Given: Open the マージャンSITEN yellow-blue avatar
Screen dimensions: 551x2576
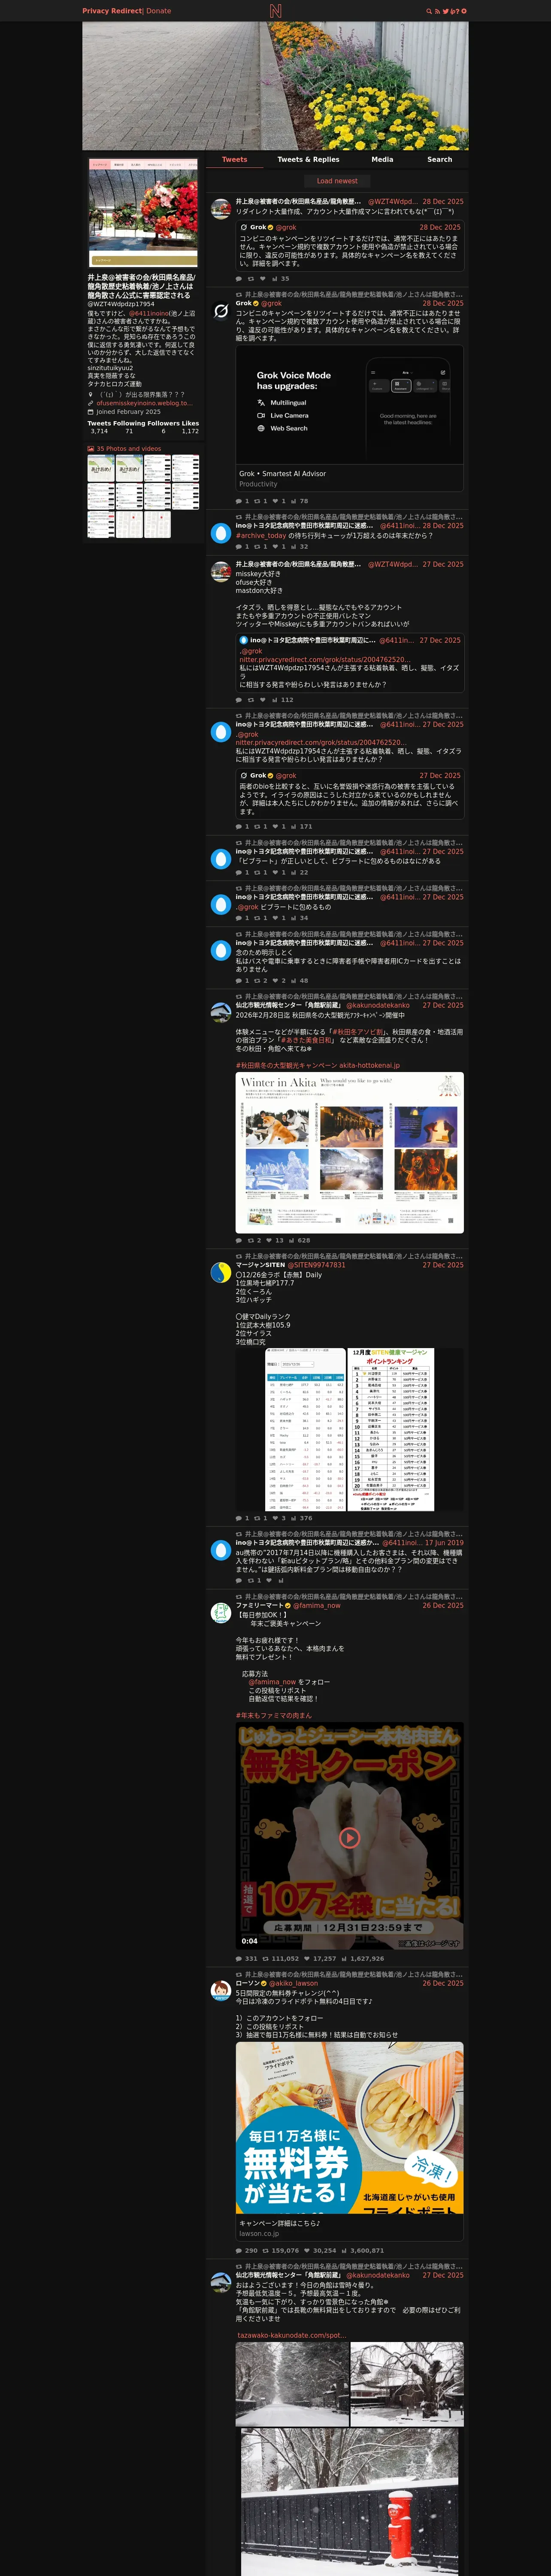Looking at the screenshot, I should coord(221,1272).
